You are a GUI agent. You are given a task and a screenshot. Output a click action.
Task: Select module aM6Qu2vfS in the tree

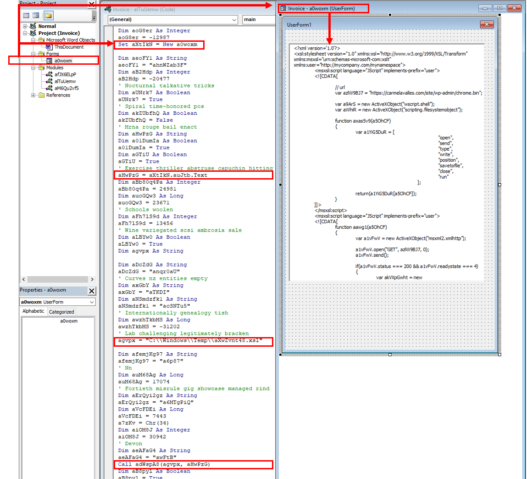(x=67, y=88)
